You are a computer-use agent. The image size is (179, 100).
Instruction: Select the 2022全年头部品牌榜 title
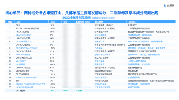(76, 18)
